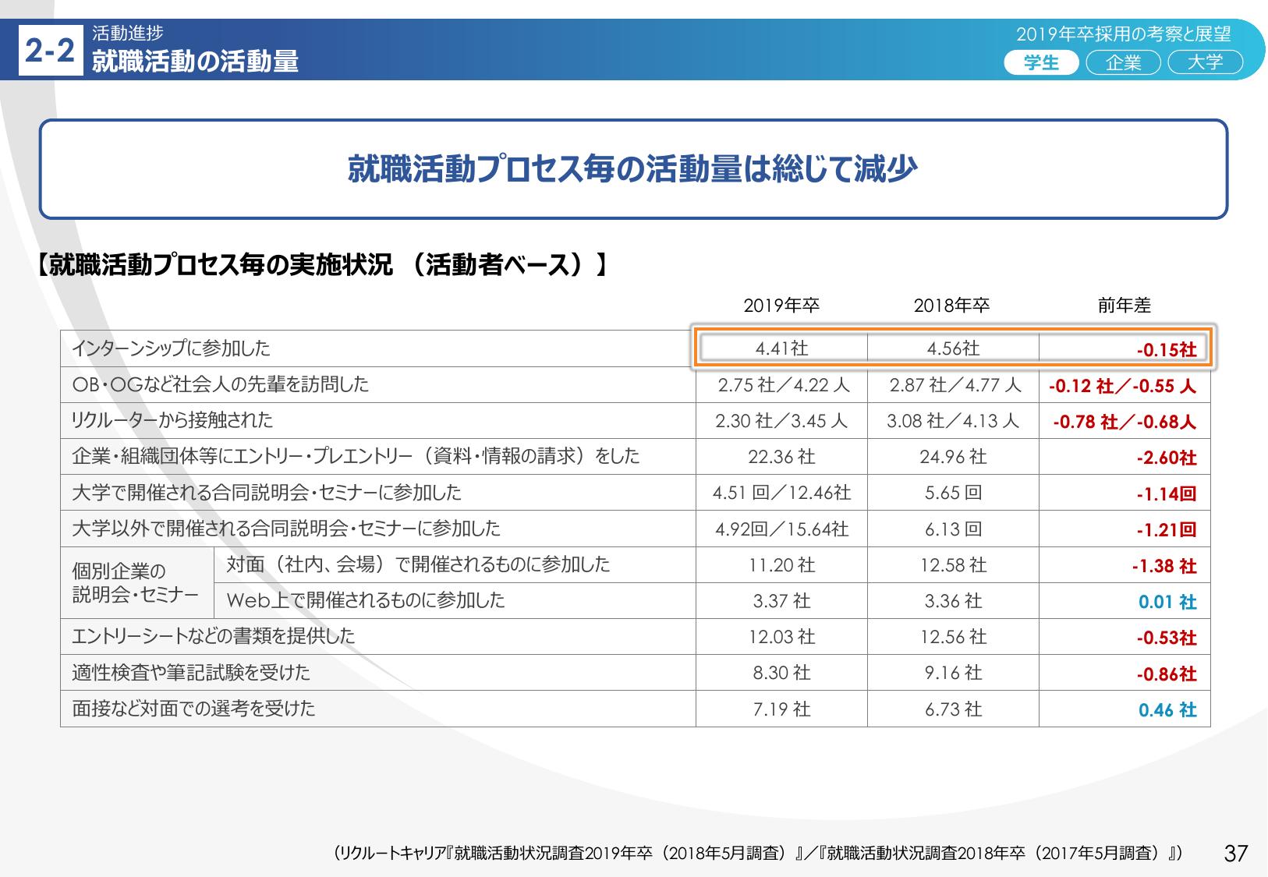Switch to the 企業 tab pill
The width and height of the screenshot is (1268, 877).
pos(1123,62)
